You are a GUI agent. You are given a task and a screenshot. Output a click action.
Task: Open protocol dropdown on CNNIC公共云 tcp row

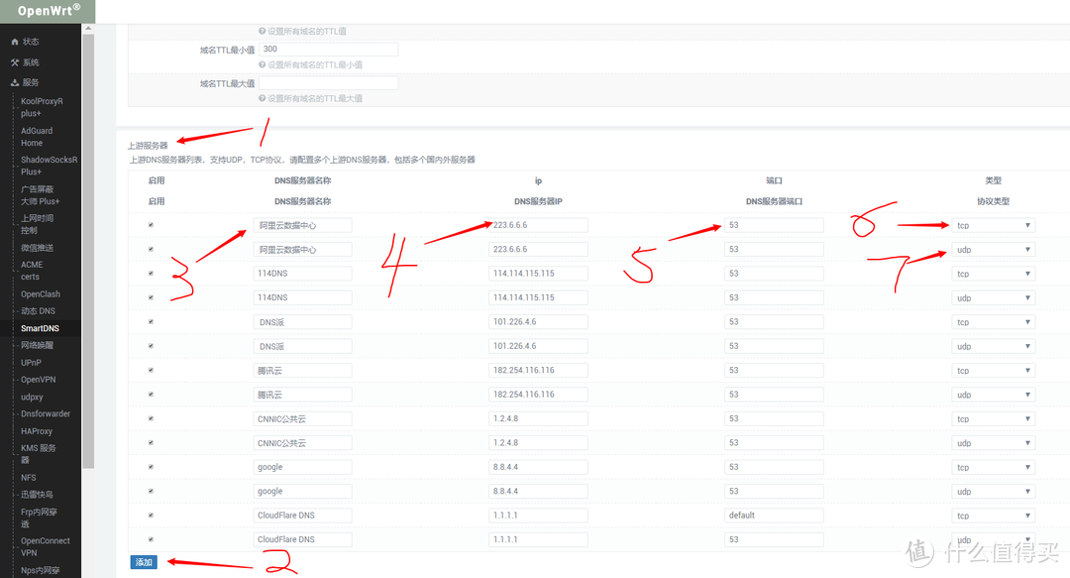coord(994,418)
